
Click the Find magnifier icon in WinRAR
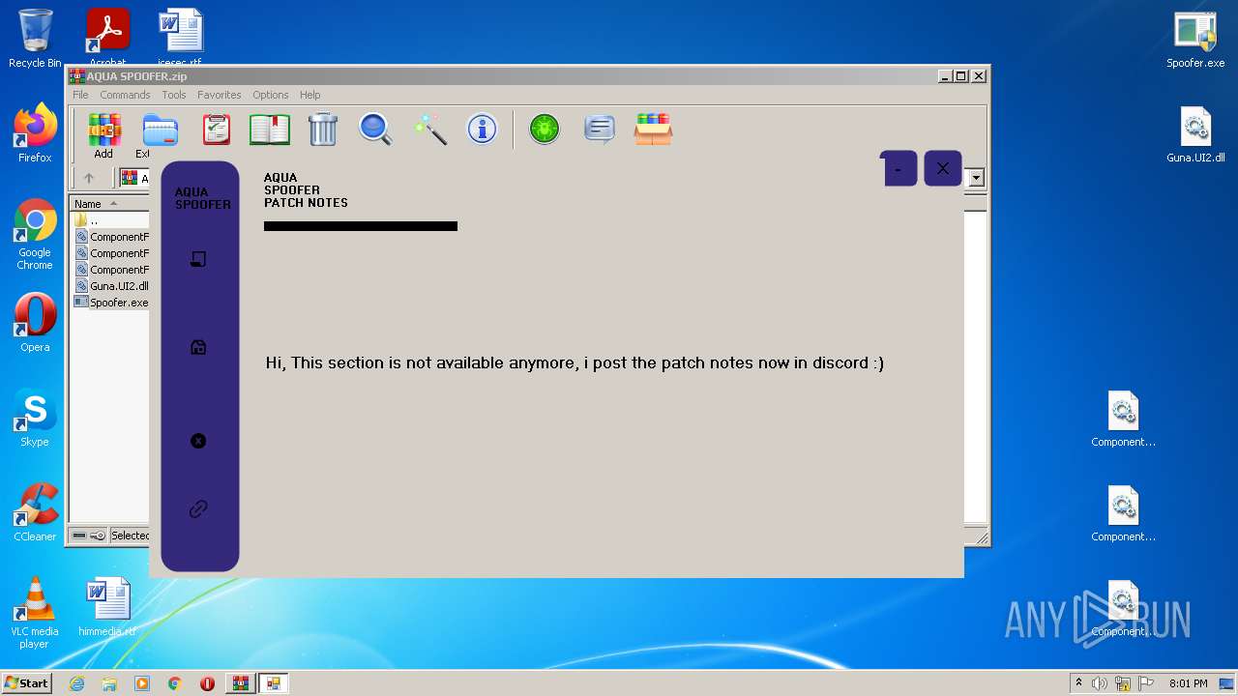[375, 130]
